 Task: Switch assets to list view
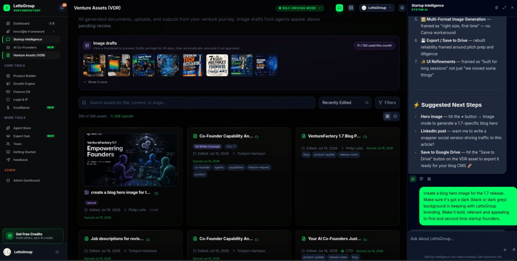coord(395,116)
